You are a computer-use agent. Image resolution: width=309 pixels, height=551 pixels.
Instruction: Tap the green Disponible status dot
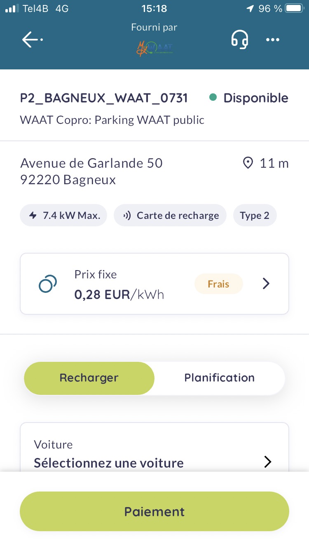213,98
